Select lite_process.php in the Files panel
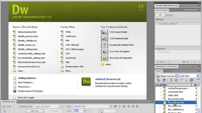Image resolution: width=202 pixels, height=113 pixels. click(176, 99)
